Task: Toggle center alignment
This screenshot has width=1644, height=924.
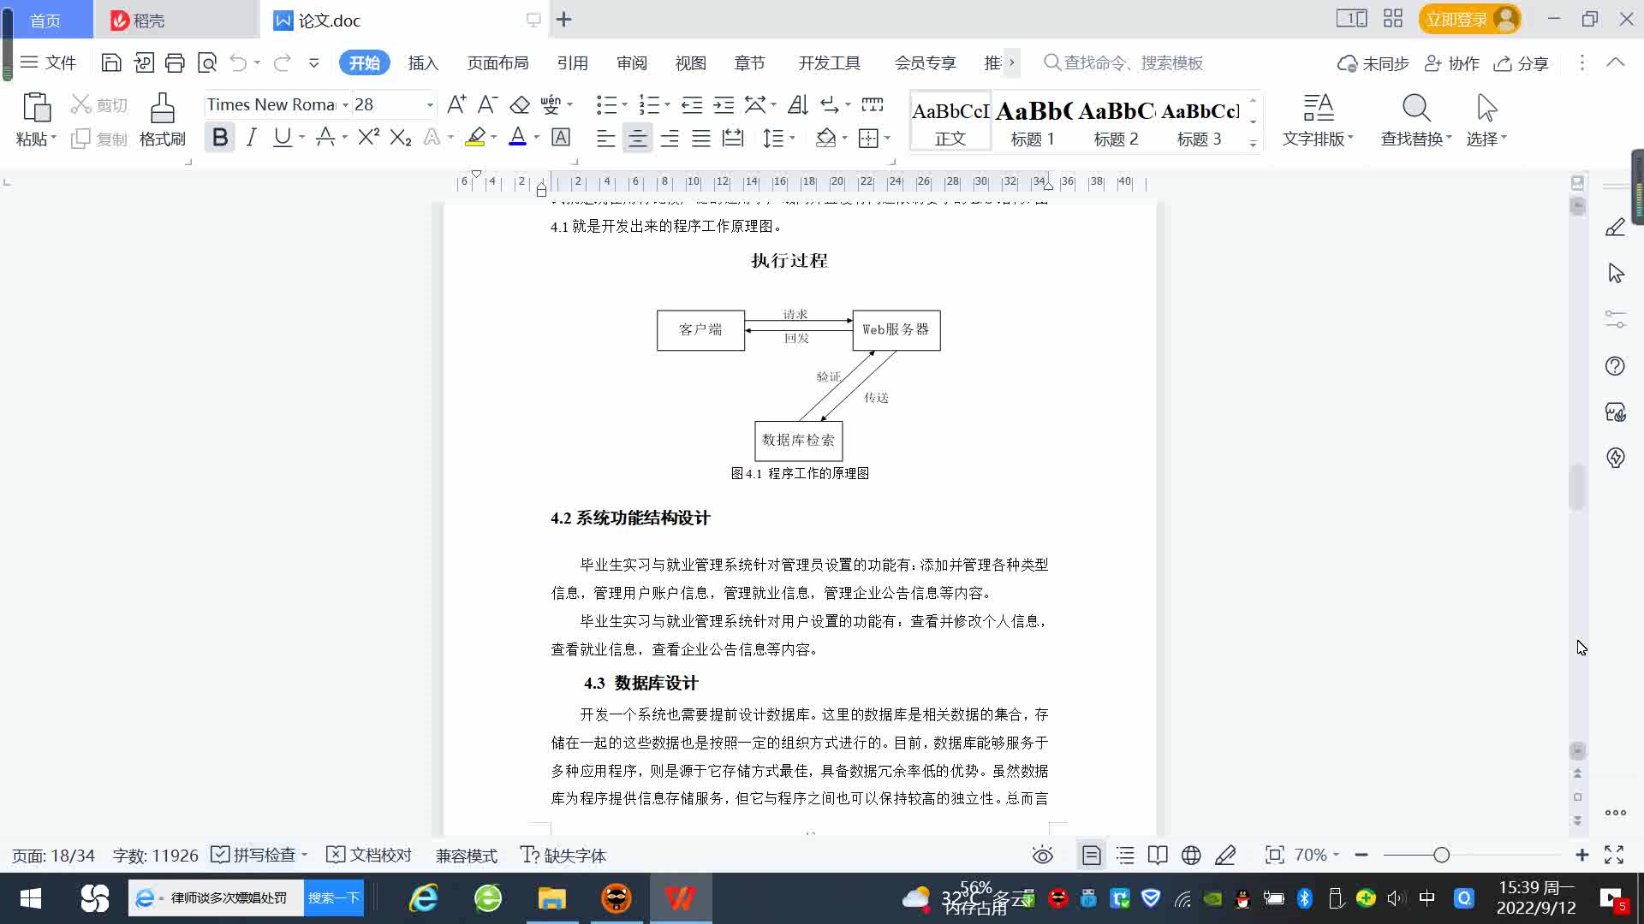Action: tap(637, 138)
